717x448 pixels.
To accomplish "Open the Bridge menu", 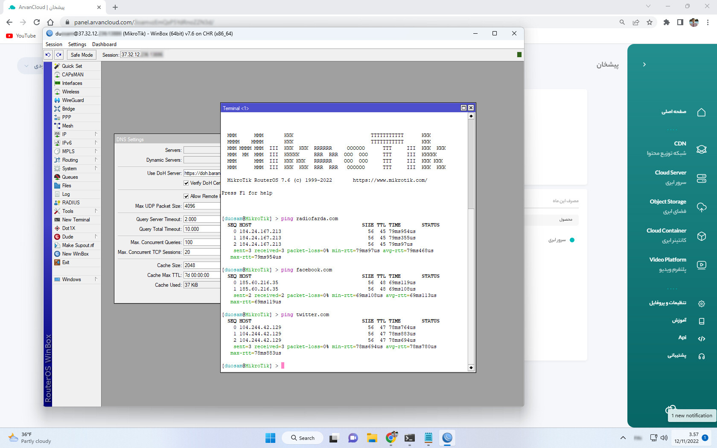I will [x=68, y=109].
